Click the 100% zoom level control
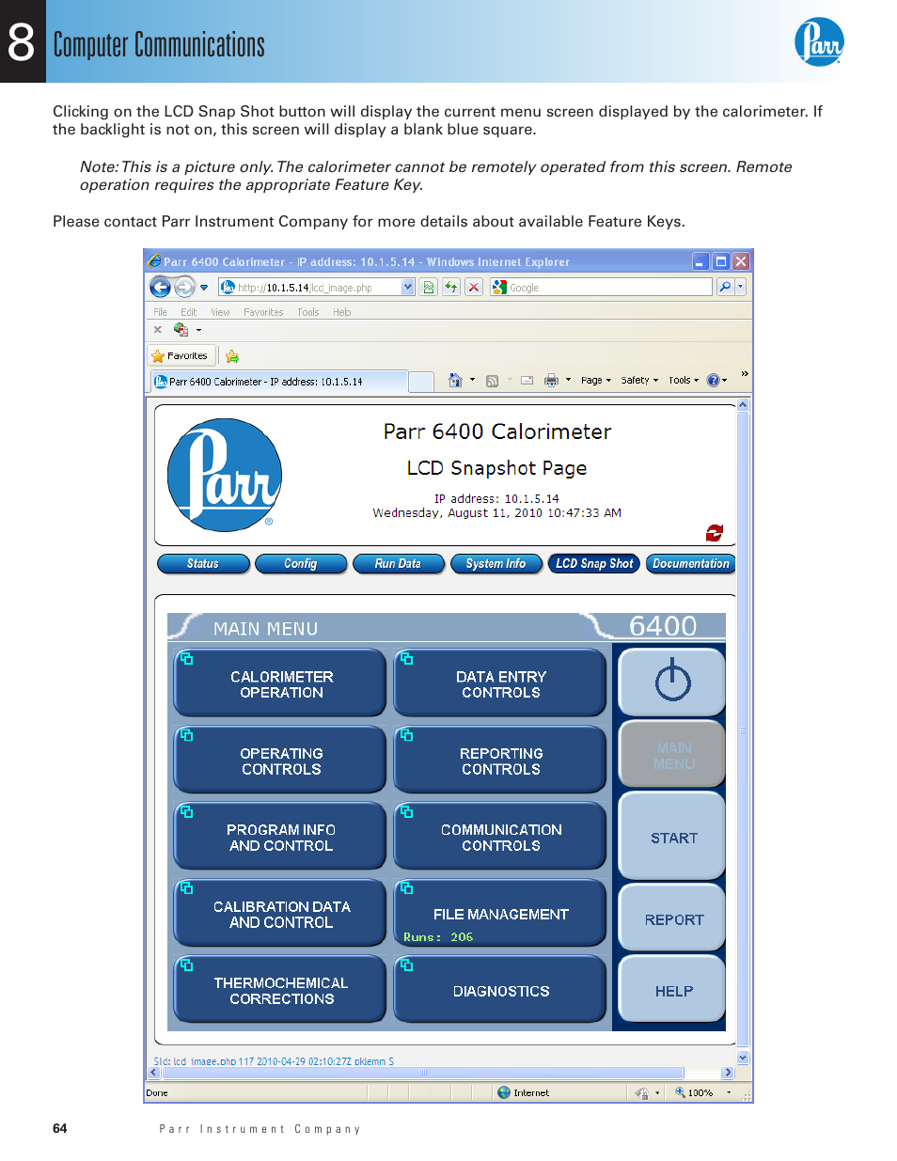The image size is (897, 1161). point(704,1092)
